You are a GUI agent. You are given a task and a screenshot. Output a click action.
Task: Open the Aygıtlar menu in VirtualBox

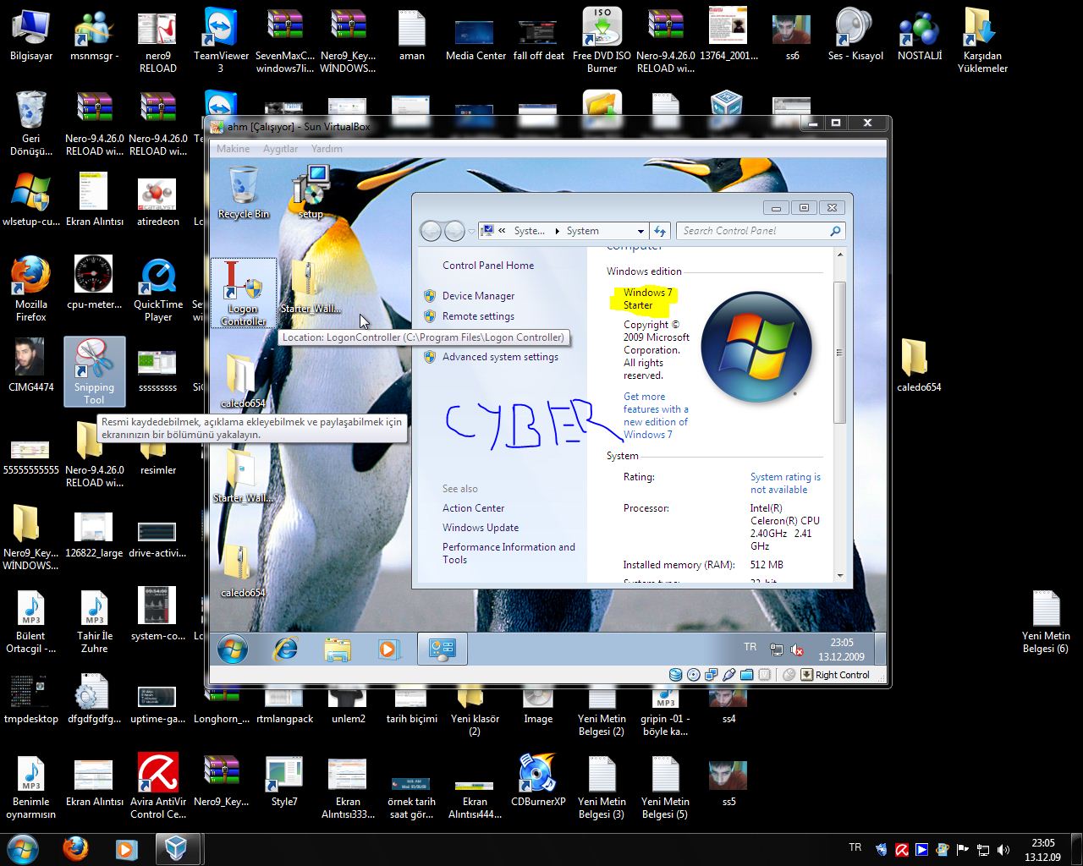click(280, 149)
